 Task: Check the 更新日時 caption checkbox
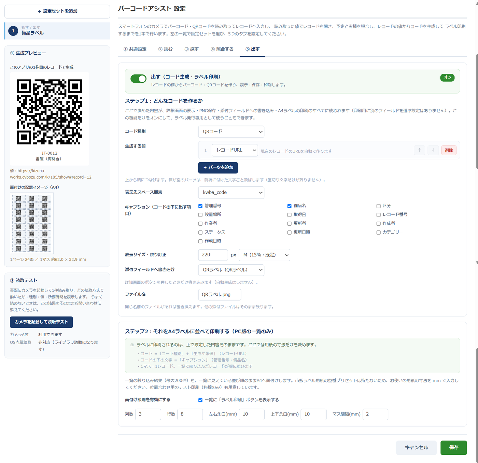[289, 233]
